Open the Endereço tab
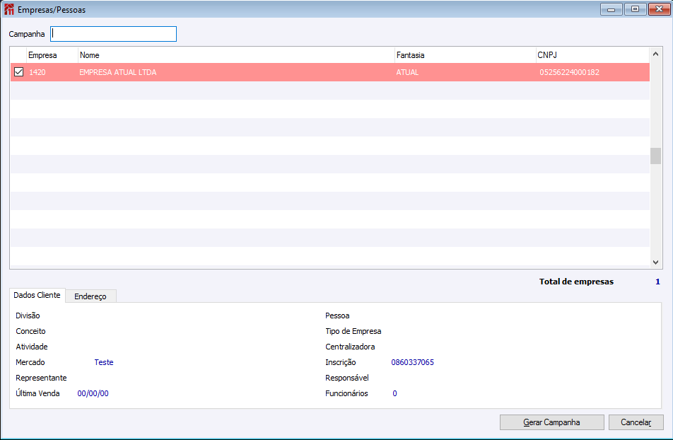The image size is (673, 440). pos(90,296)
